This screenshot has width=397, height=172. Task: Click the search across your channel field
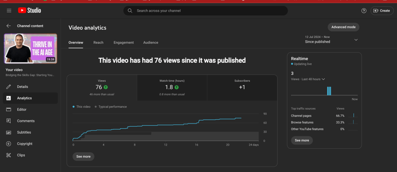206,10
